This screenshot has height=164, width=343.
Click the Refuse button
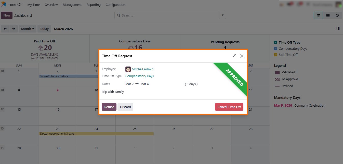(x=109, y=107)
